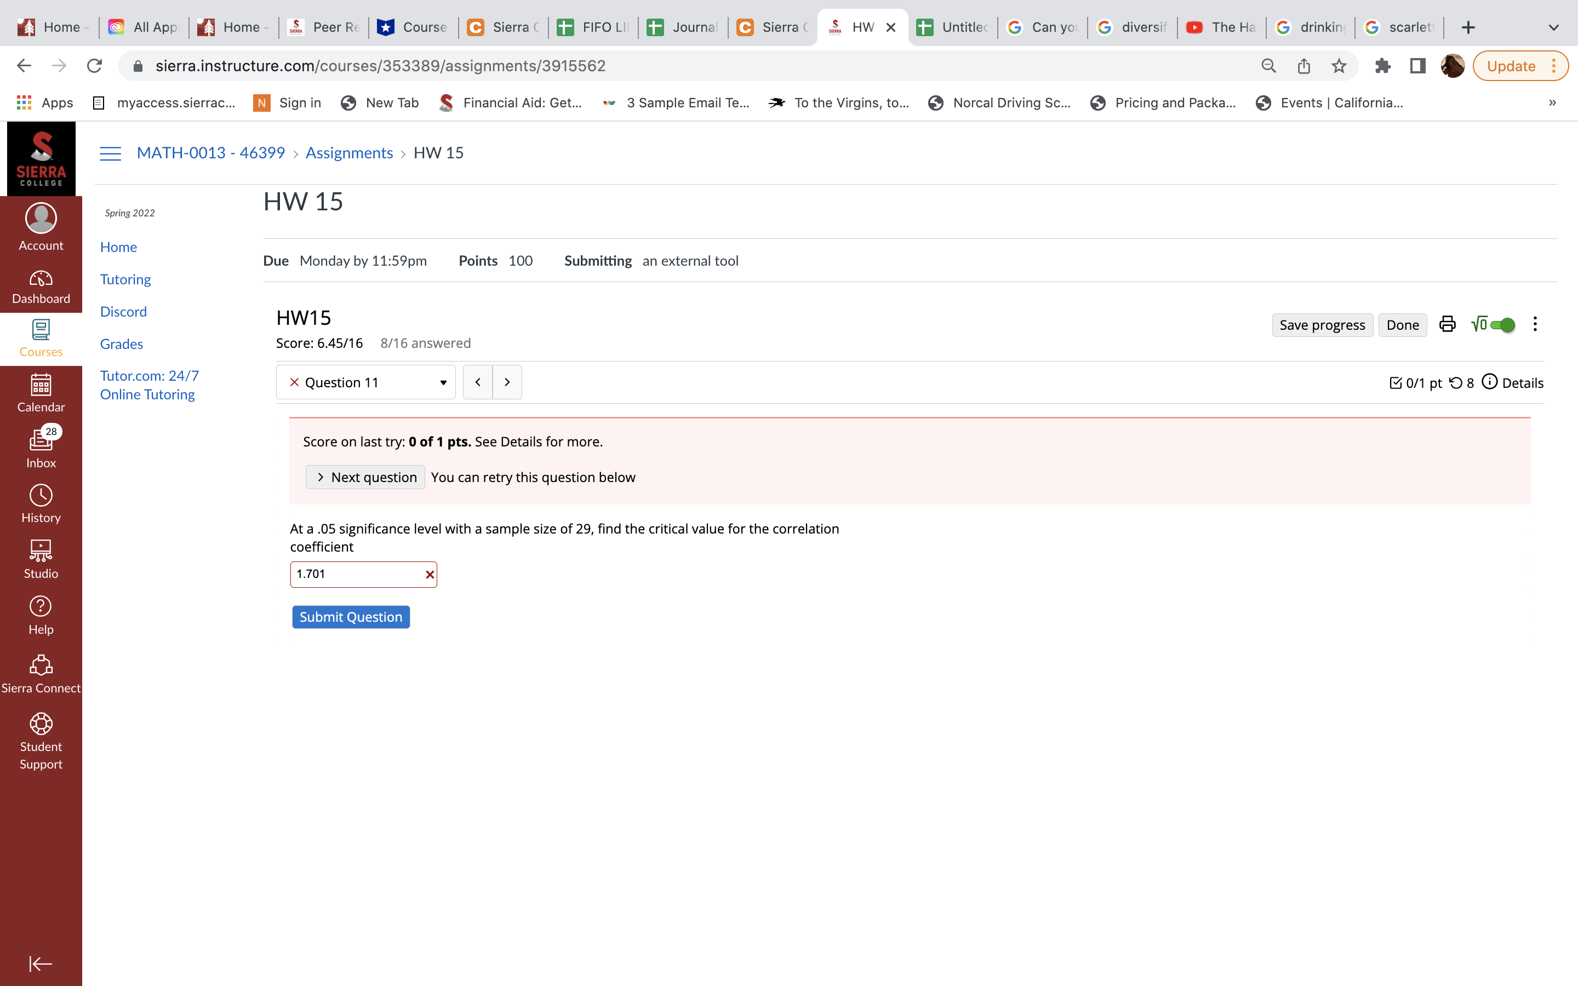Open the three-dot options menu
Viewport: 1578px width, 986px height.
click(1535, 324)
